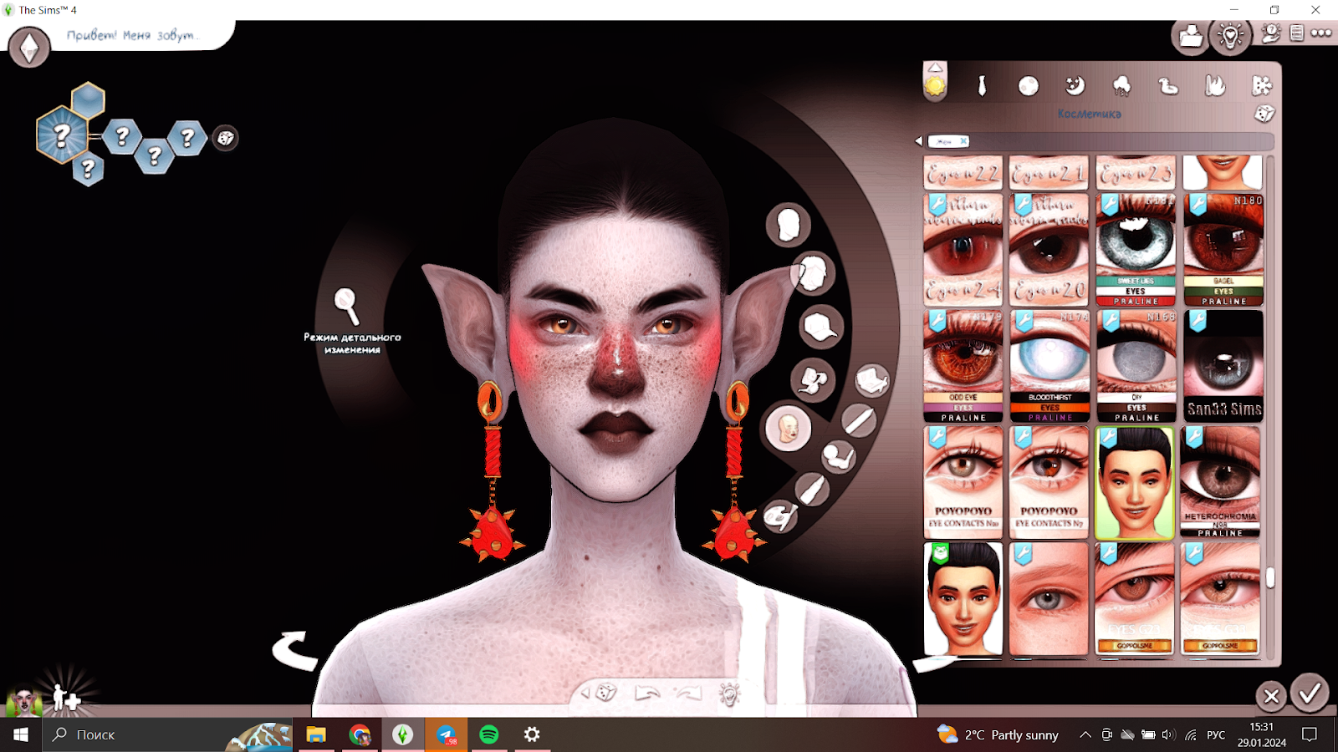Open accessories category with sunglasses icon
This screenshot has width=1338, height=752.
(813, 381)
